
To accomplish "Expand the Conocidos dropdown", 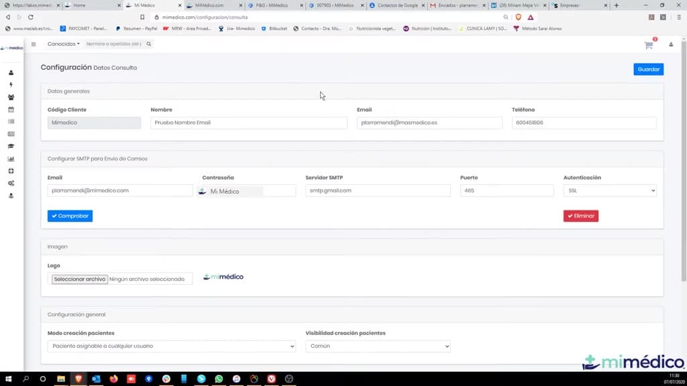I will coord(64,44).
